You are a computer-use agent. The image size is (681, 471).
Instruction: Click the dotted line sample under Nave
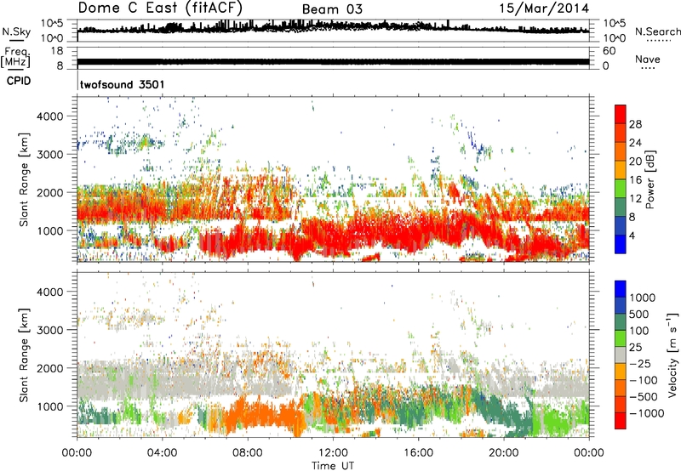click(648, 68)
